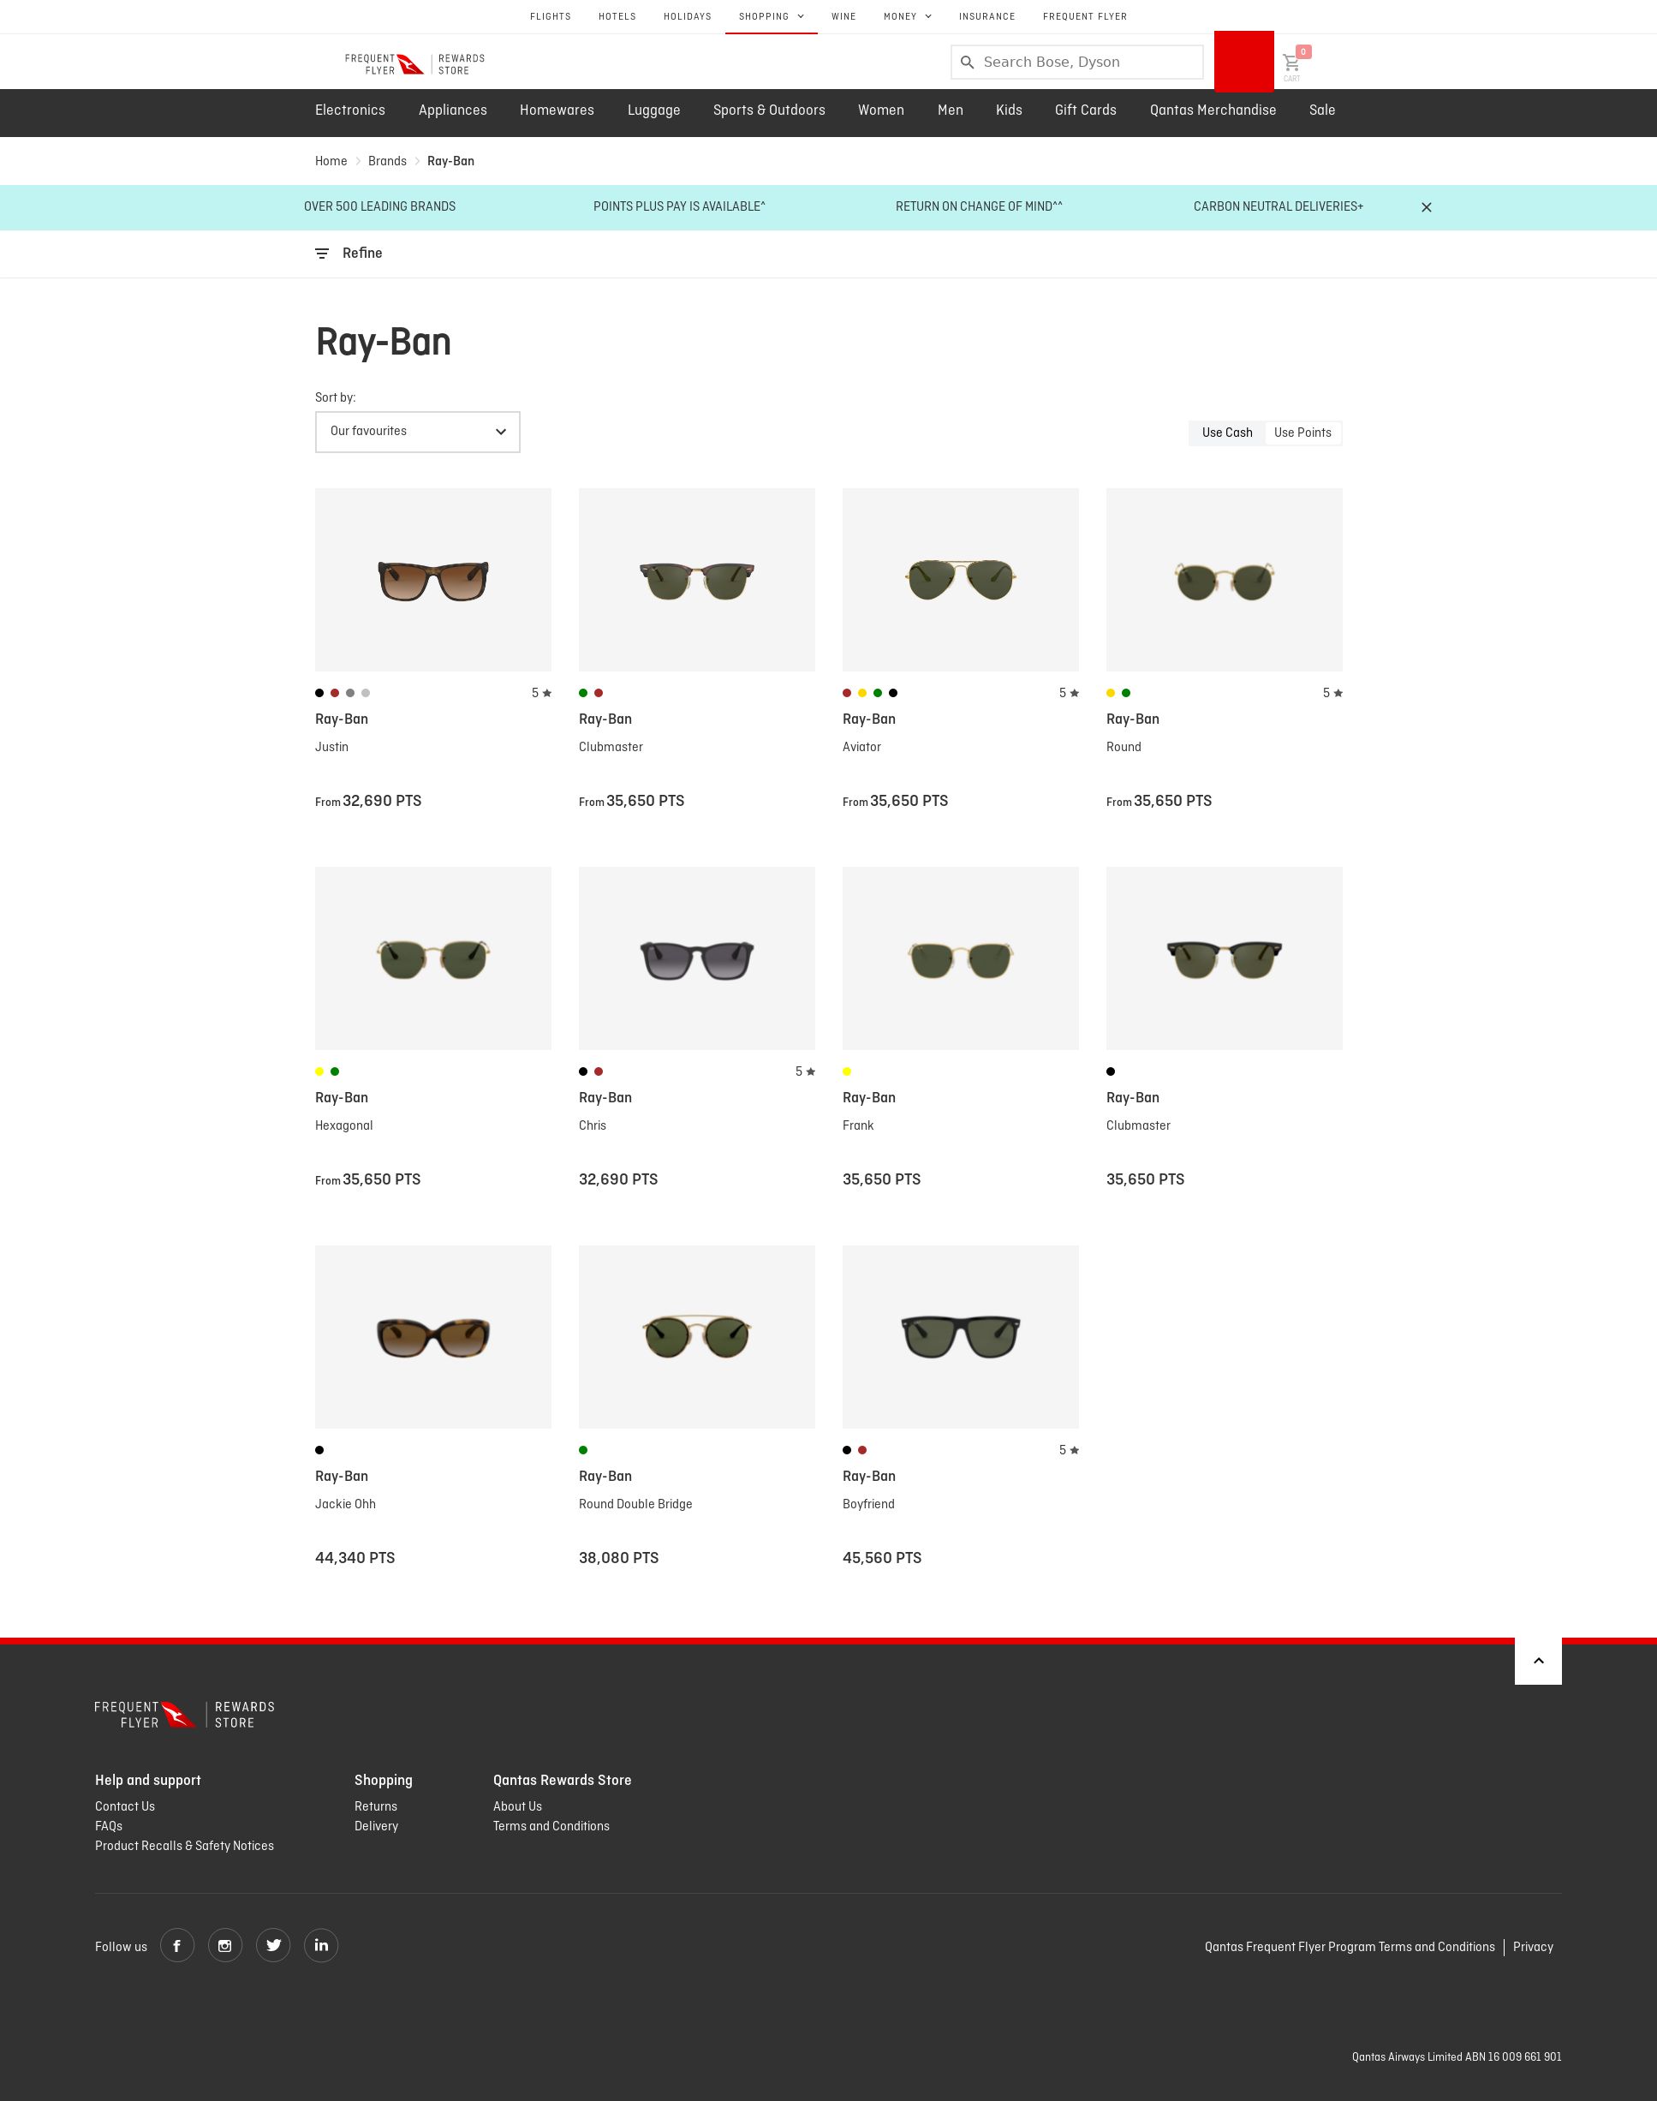Click the search magnifier icon

(x=968, y=63)
